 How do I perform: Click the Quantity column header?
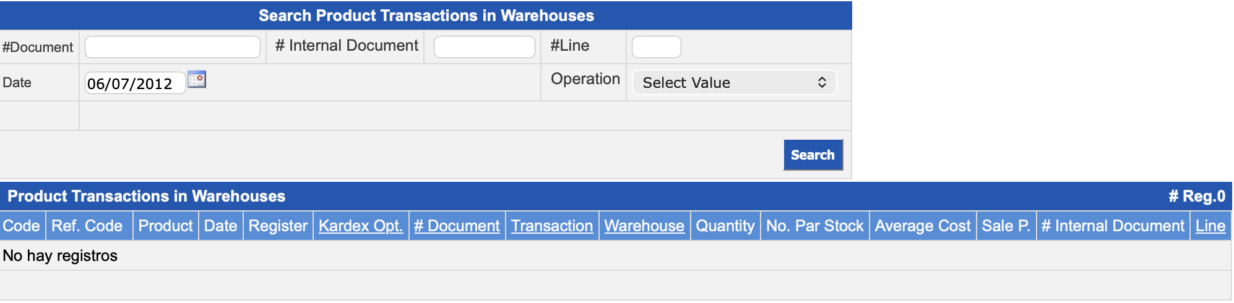725,226
